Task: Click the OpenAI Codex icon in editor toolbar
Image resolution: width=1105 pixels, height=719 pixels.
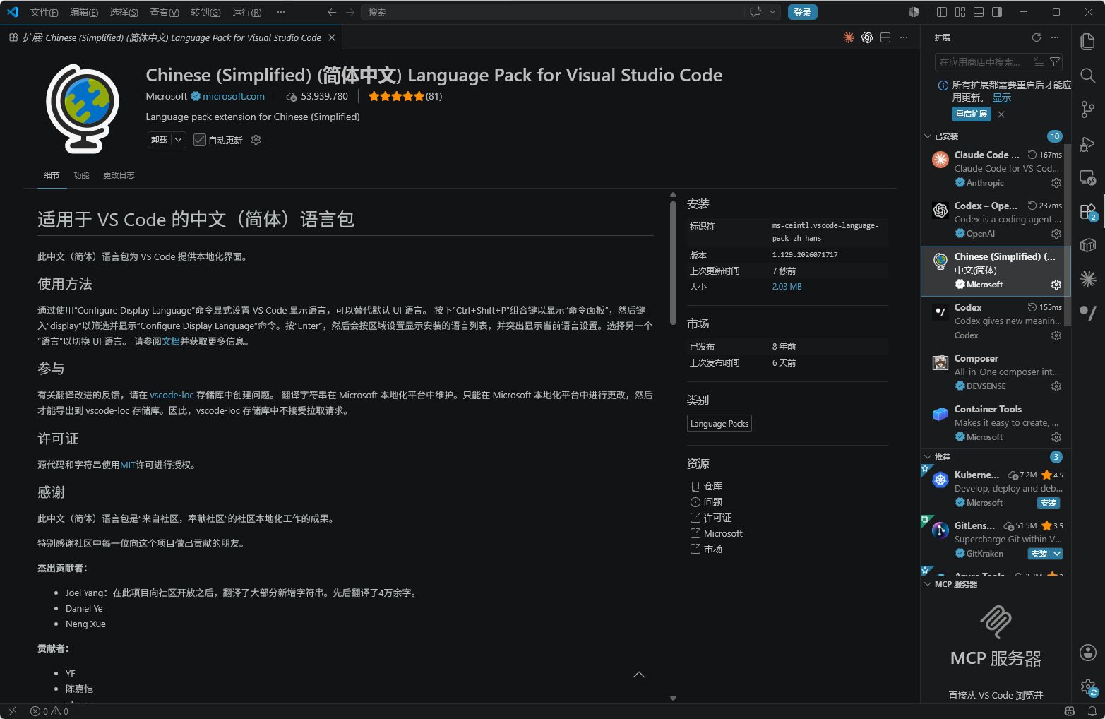Action: click(867, 37)
